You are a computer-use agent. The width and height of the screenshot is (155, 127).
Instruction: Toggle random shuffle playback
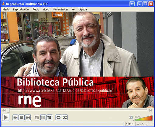click(65, 118)
